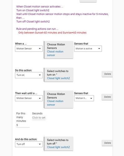Open the 'Turn on' action dropdown
This screenshot has height=156, width=124.
[29, 75]
